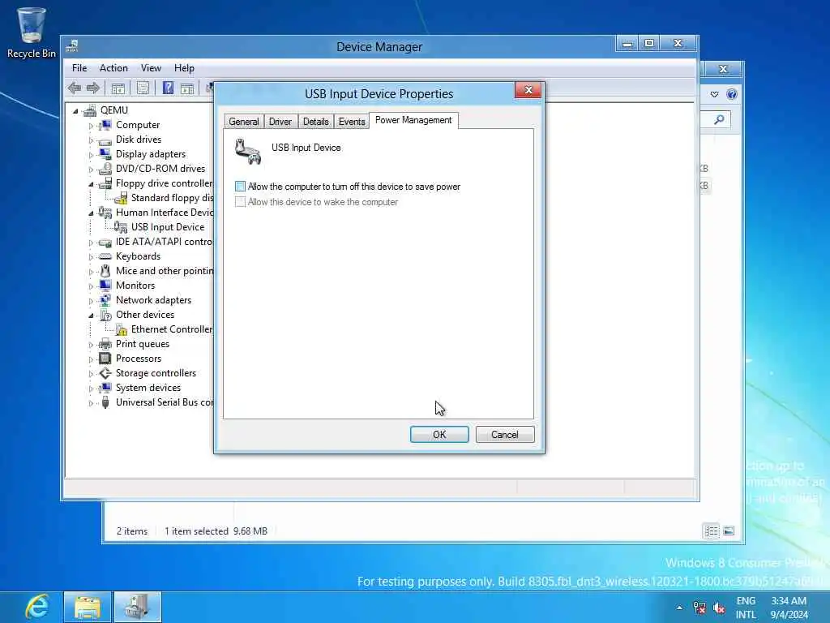Expand the ribbon chevron in Explorer window
Image resolution: width=830 pixels, height=623 pixels.
(x=714, y=94)
